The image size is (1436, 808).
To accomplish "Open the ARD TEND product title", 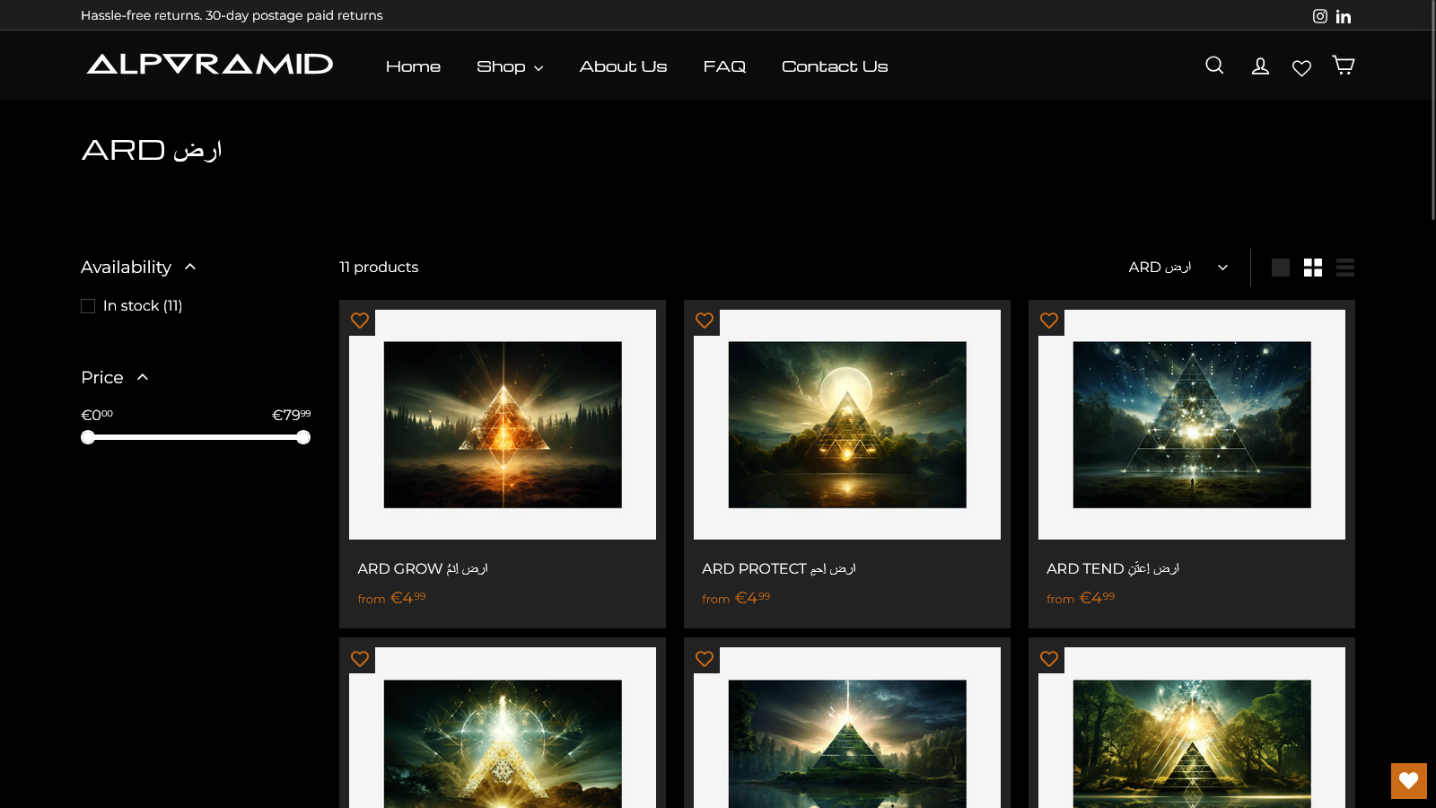I will click(1113, 568).
